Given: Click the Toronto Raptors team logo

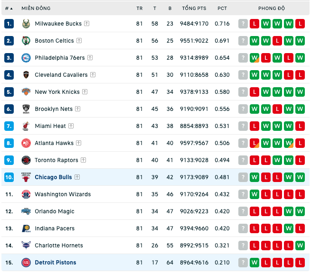Looking at the screenshot, I should pyautogui.click(x=26, y=160).
